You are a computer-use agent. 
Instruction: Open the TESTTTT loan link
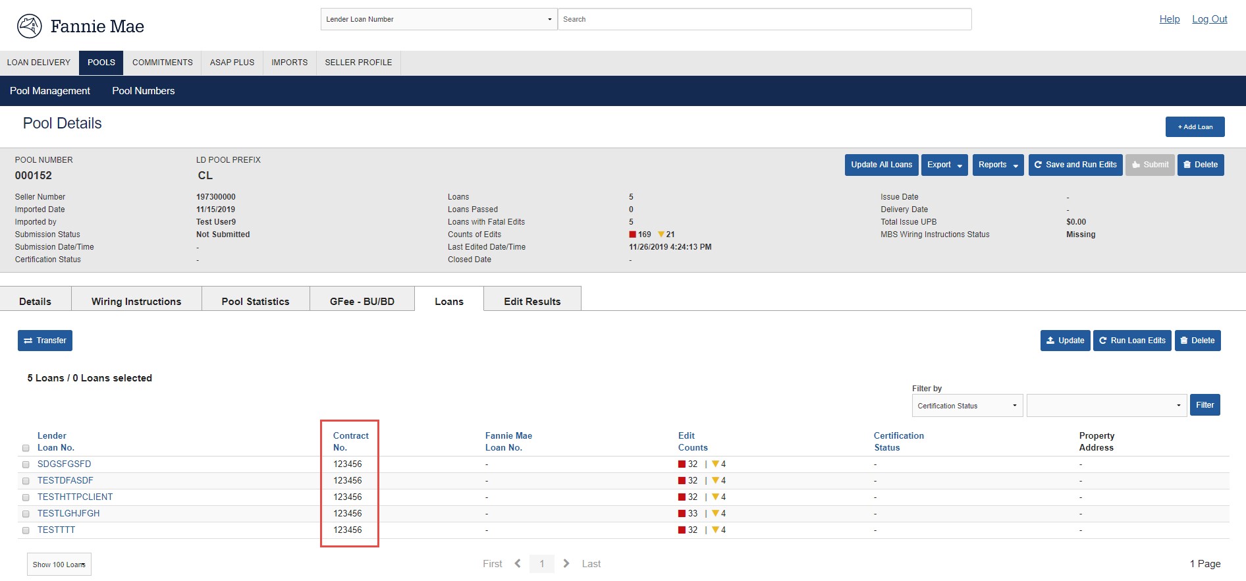(x=57, y=530)
